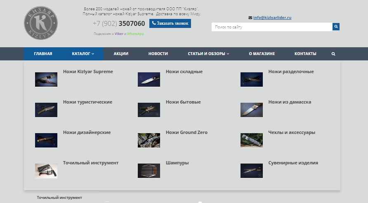Open 'Точильный инструмент' menu category link
368x203 pixels.
click(x=91, y=163)
